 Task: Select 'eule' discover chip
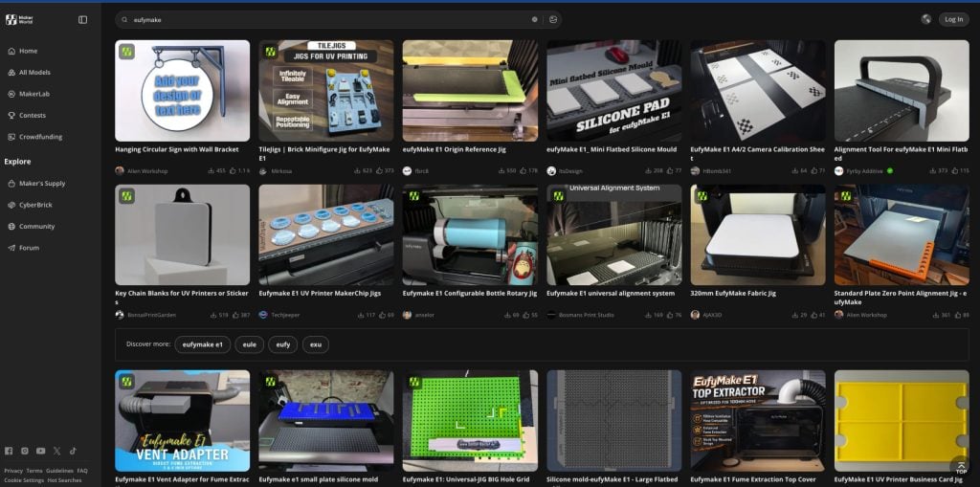tap(250, 344)
